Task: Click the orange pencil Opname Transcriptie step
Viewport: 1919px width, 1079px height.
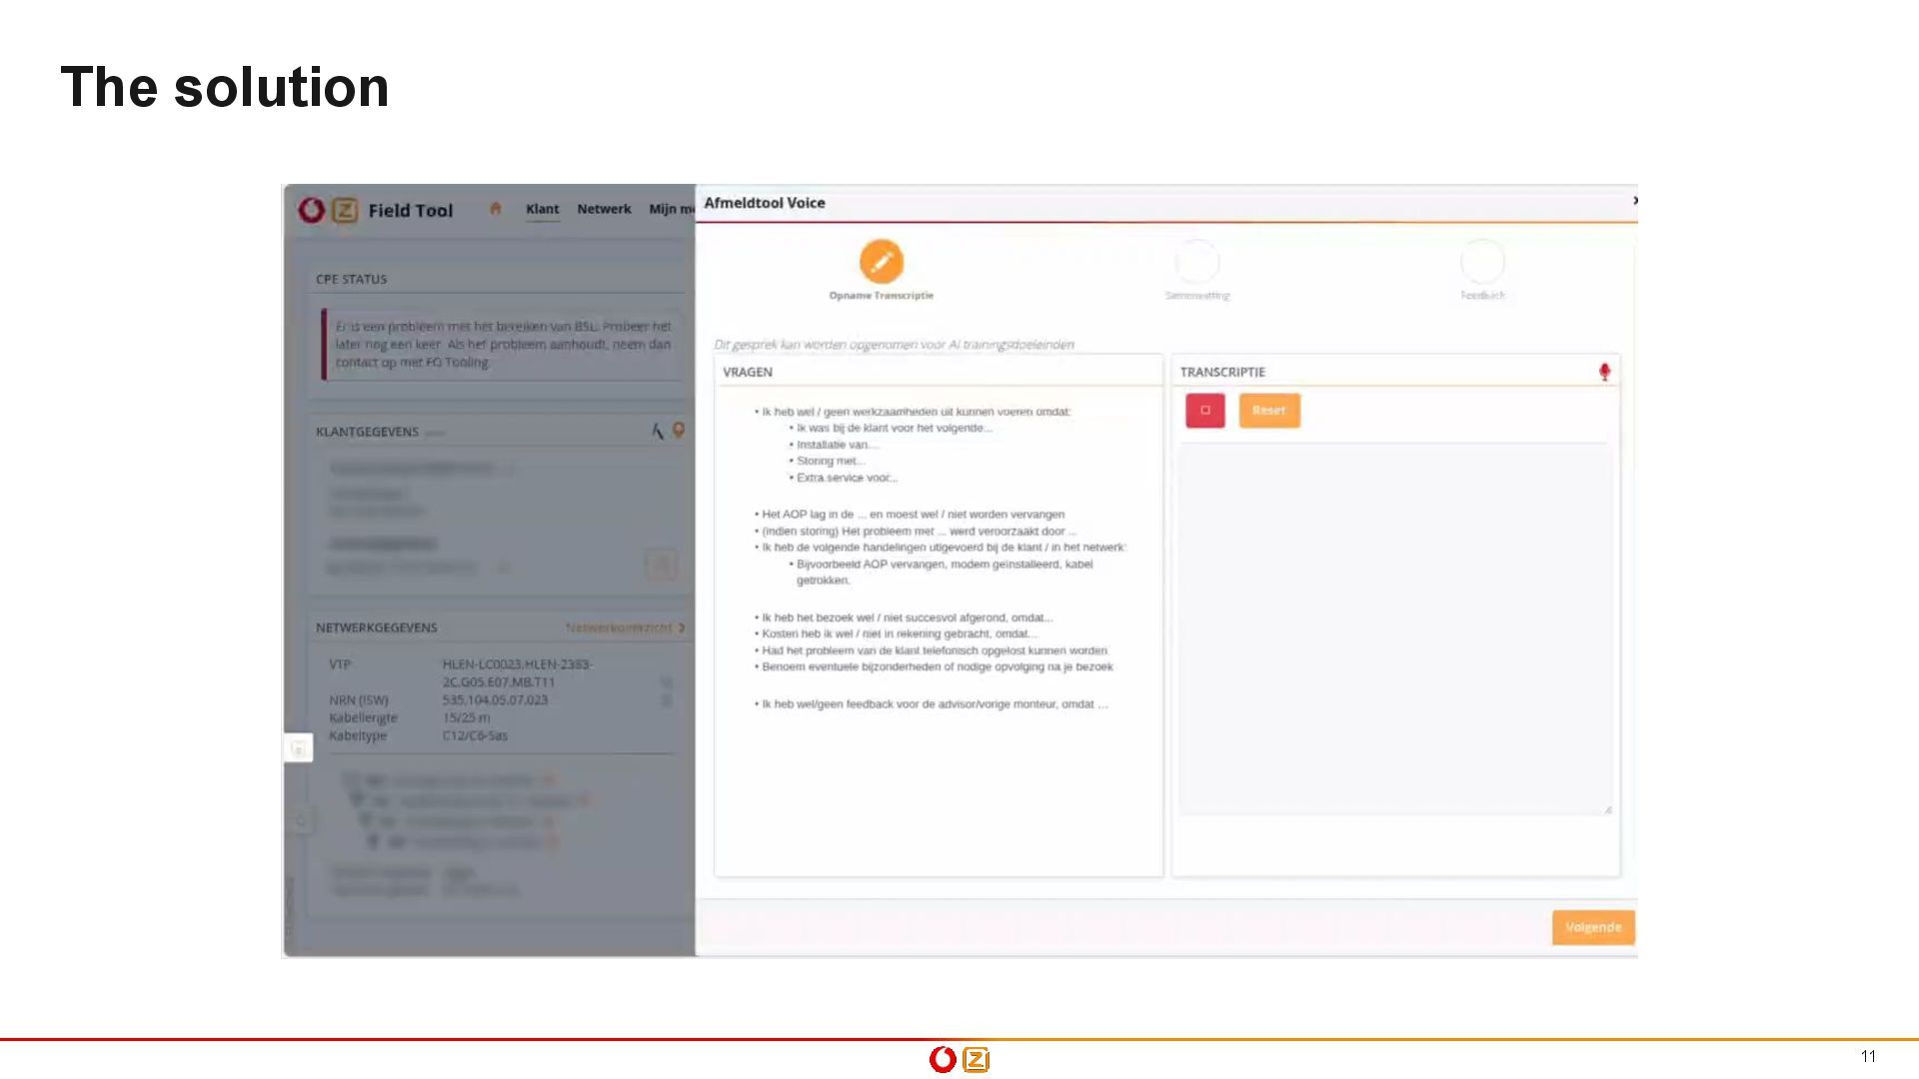Action: 882,262
